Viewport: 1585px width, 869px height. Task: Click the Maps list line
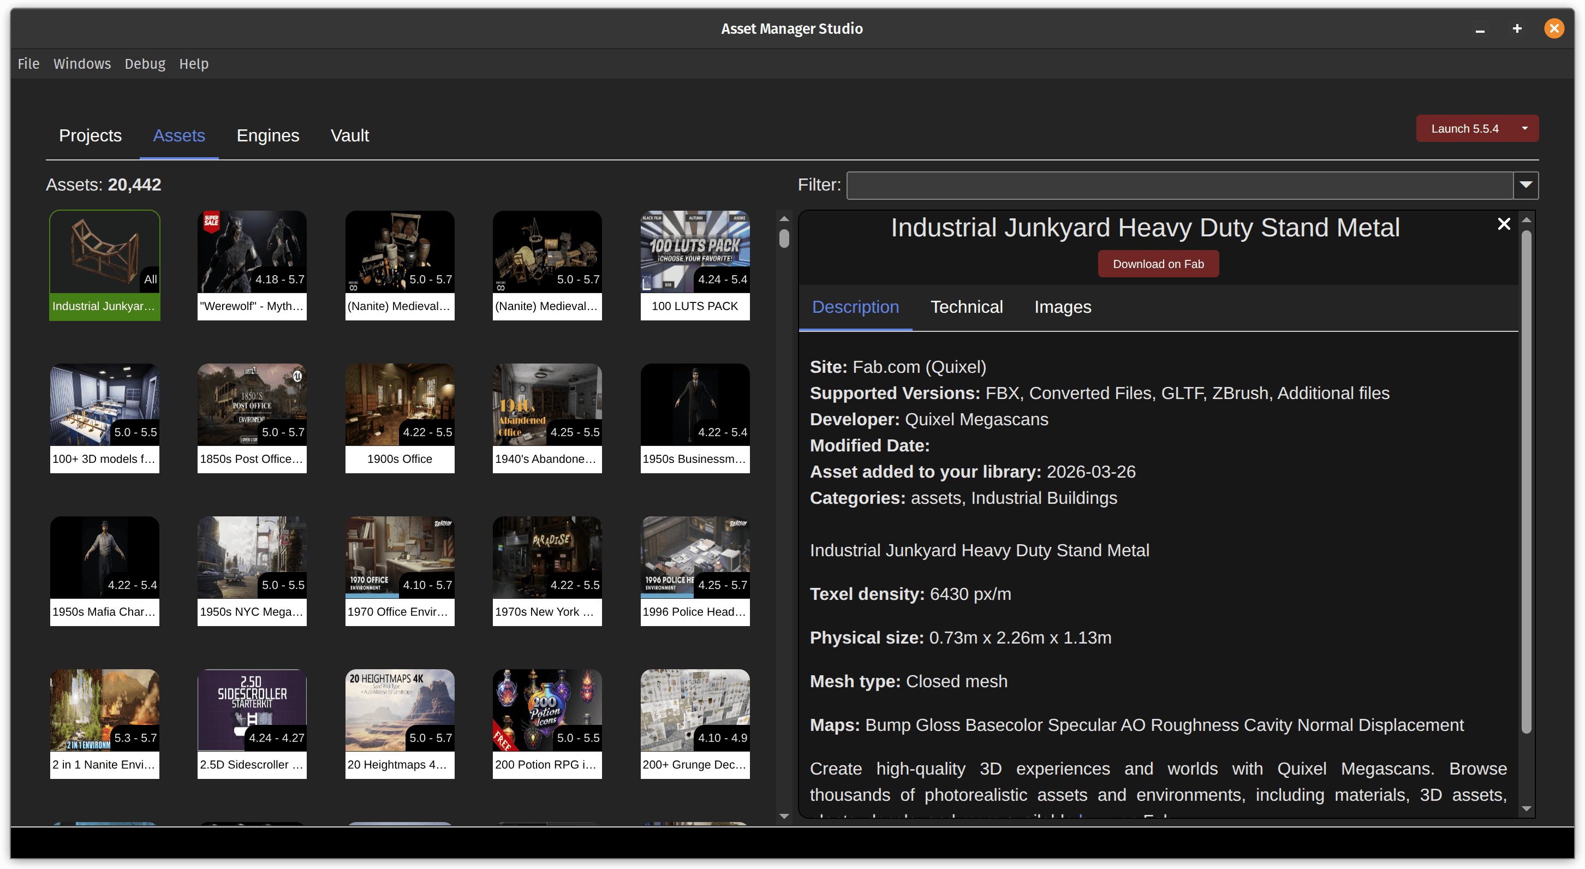tap(1136, 725)
